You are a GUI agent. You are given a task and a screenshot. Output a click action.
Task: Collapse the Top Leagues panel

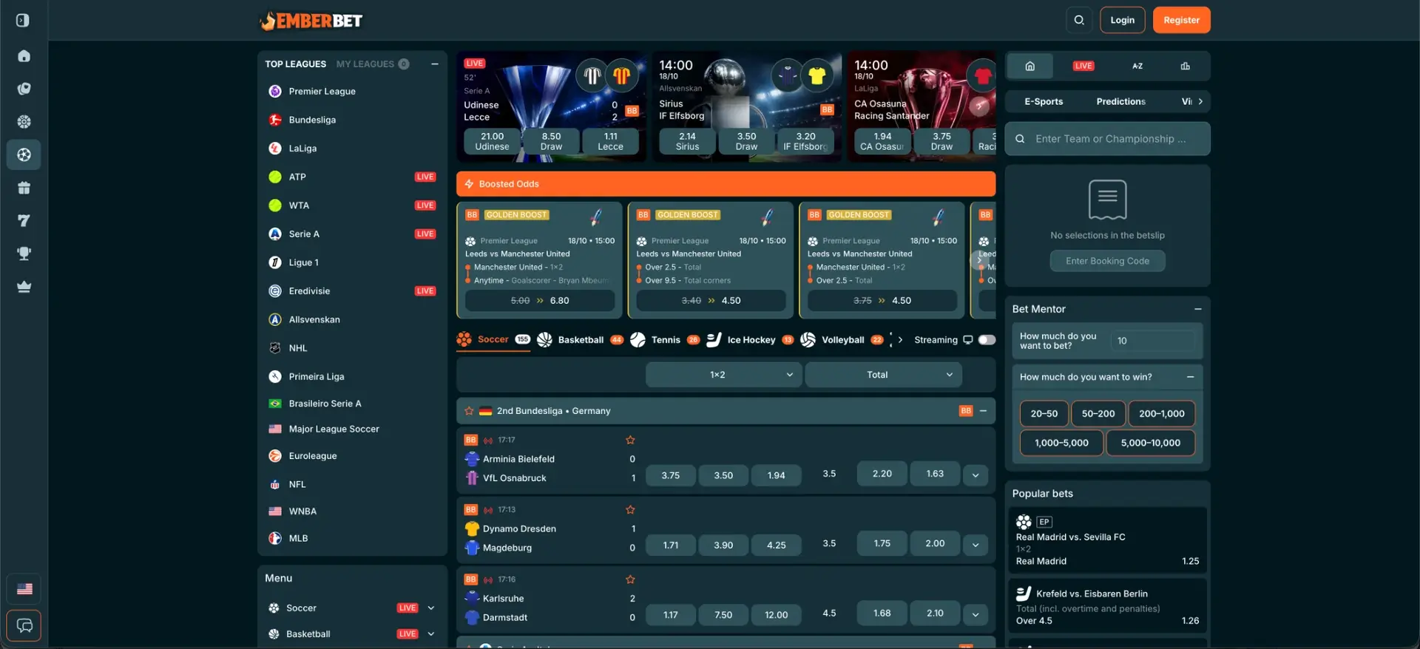tap(435, 64)
